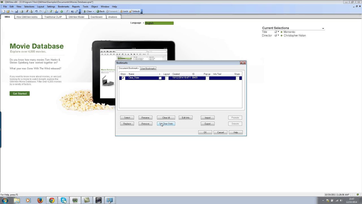The height and width of the screenshot is (204, 362).
Task: Open the Reports menu
Action: [x=76, y=7]
